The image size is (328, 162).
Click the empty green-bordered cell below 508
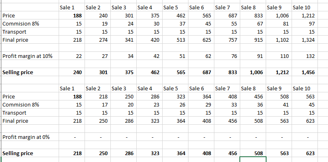pyautogui.click(x=253, y=160)
